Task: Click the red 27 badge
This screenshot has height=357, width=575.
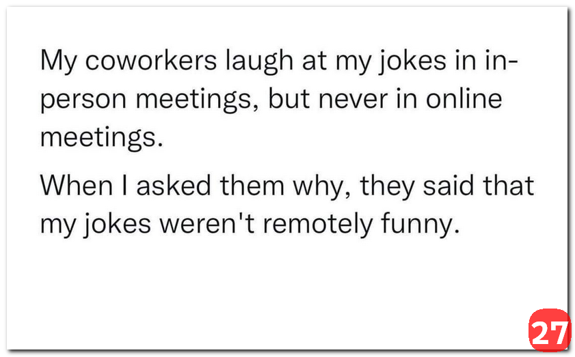Action: click(549, 330)
